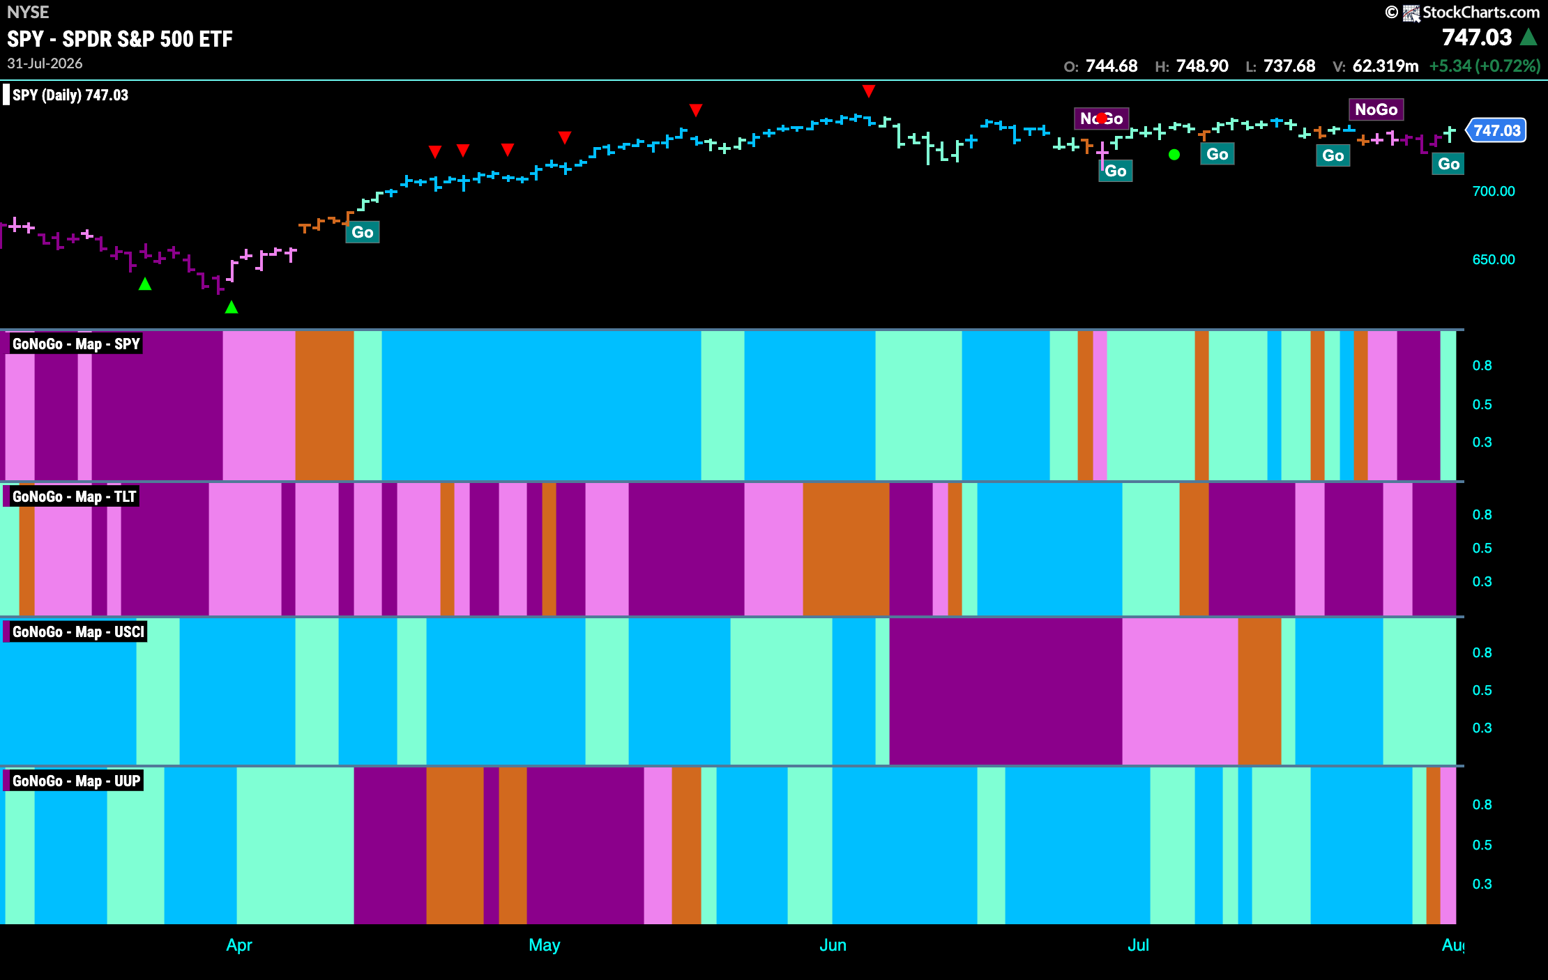The image size is (1548, 980).
Task: Click the low value 737.68
Action: point(1289,66)
